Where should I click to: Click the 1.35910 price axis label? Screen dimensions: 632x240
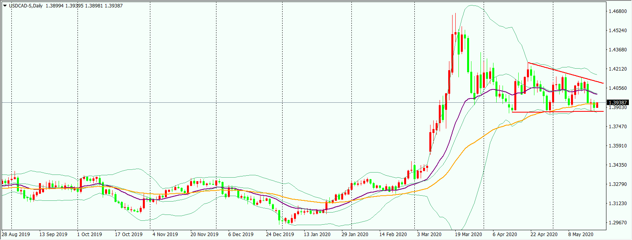pos(617,146)
